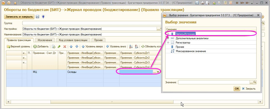Click the Значение input field in dialog
This screenshot has width=270, height=109.
(213, 82)
